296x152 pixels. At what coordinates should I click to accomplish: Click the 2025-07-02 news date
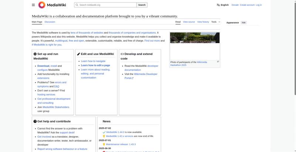pos(105,128)
